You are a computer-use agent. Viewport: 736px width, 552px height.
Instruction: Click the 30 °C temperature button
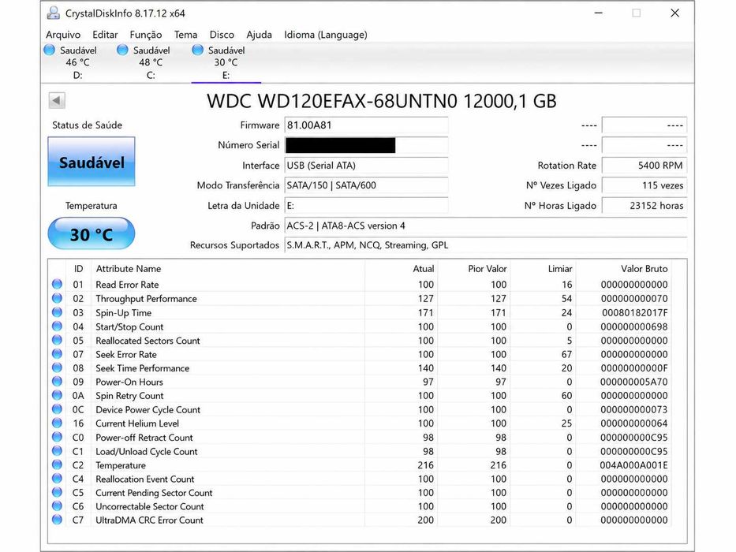point(91,233)
